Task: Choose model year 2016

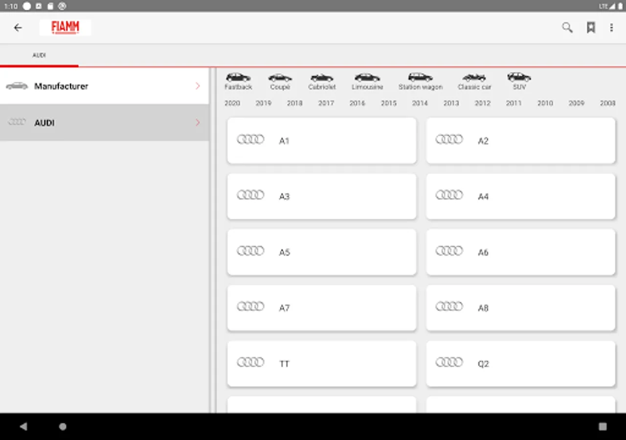Action: (358, 103)
